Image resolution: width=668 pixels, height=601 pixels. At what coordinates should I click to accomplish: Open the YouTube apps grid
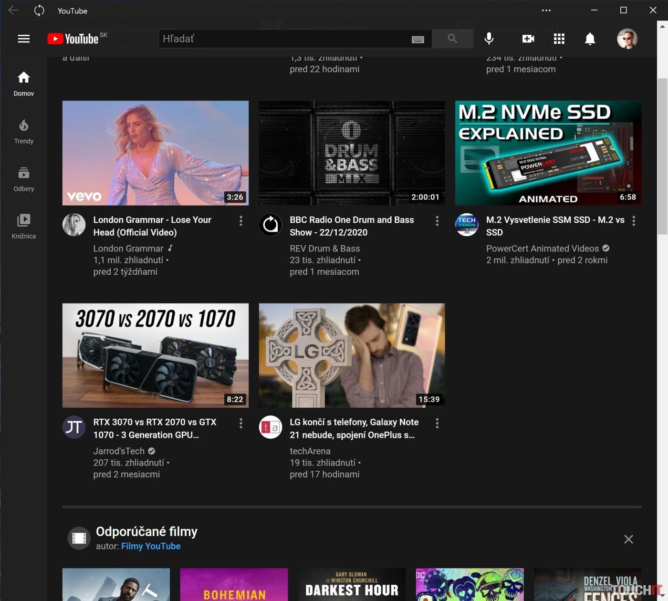click(559, 39)
